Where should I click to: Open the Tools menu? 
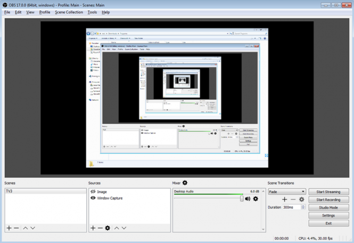coord(92,12)
